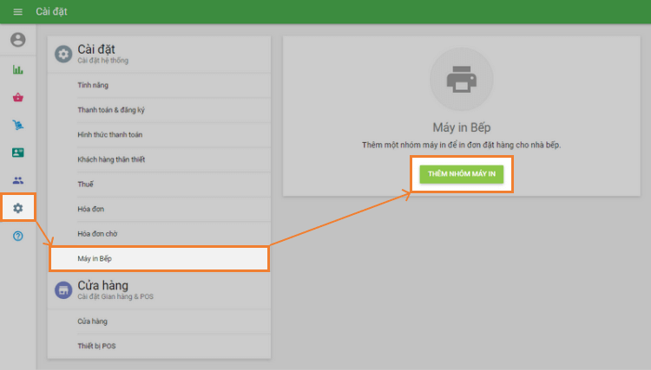Screen dimensions: 651x370
Task: Click the Máy in Bếp panel title
Action: [x=461, y=127]
